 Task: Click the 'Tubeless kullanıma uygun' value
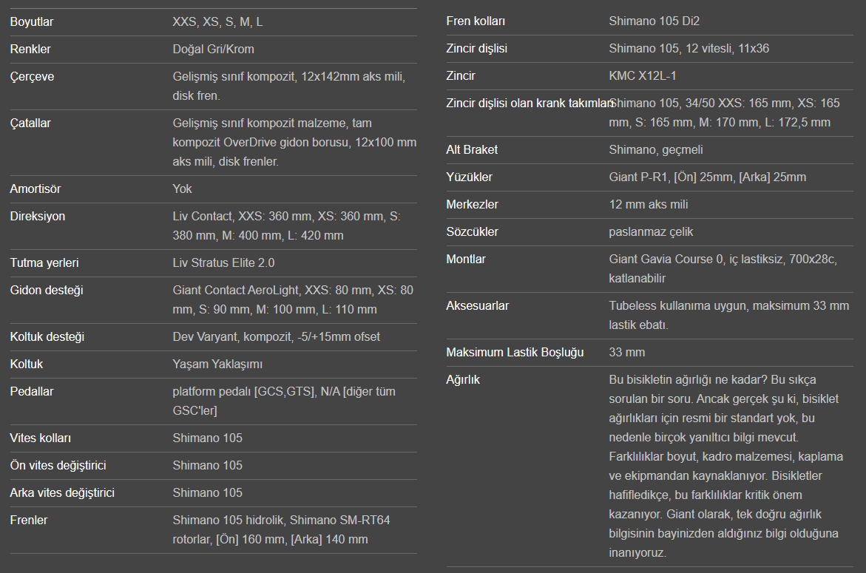[x=729, y=315]
